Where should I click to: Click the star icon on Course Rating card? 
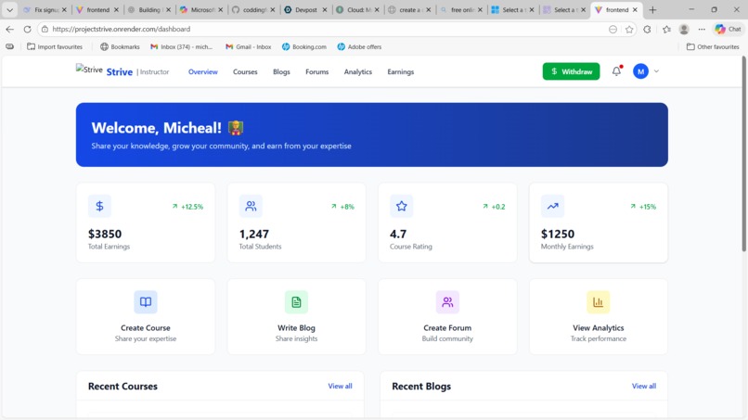point(401,206)
